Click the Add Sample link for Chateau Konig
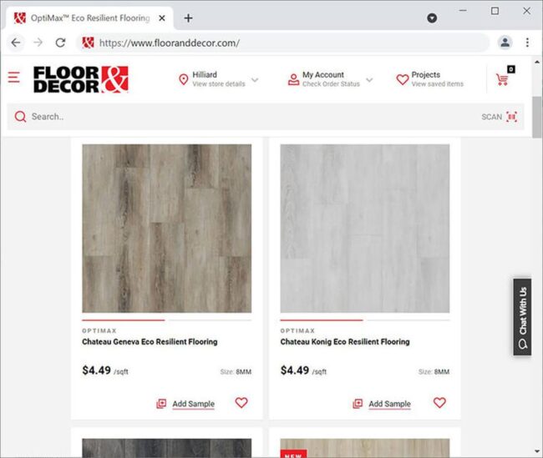 389,404
